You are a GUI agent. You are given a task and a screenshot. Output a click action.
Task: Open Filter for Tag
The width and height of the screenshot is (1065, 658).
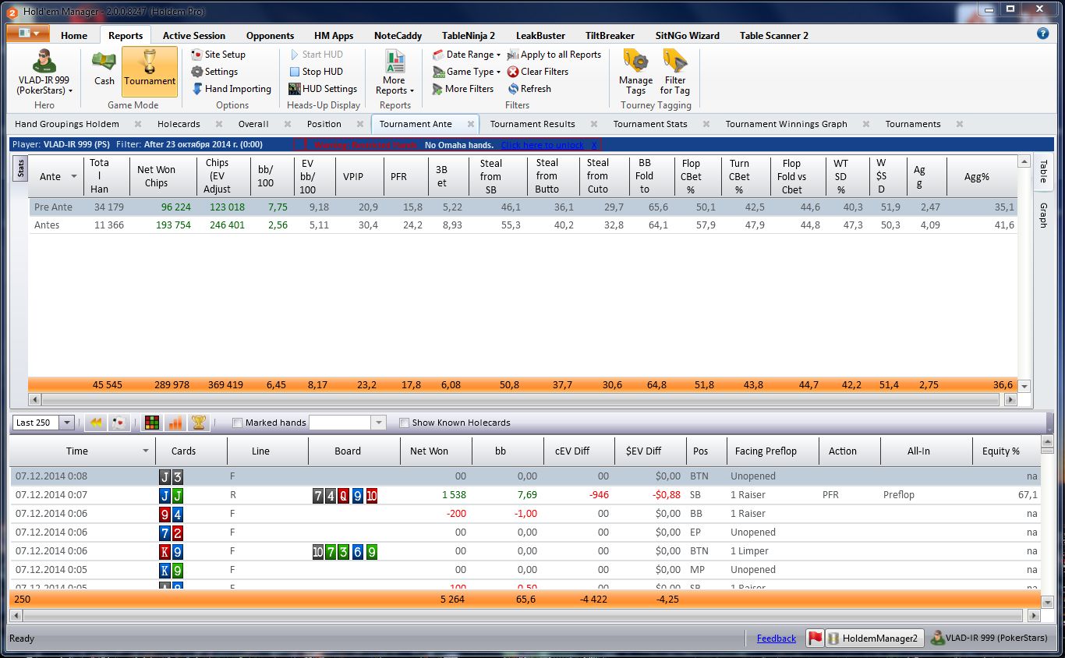pos(675,73)
